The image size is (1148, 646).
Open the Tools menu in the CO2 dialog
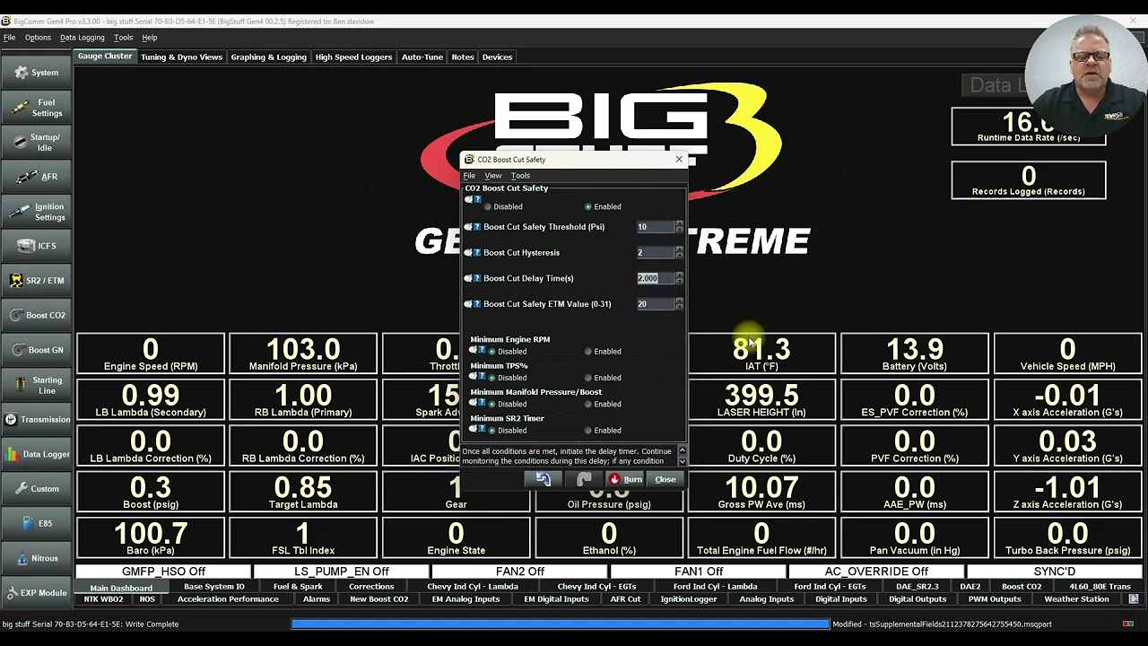[520, 176]
